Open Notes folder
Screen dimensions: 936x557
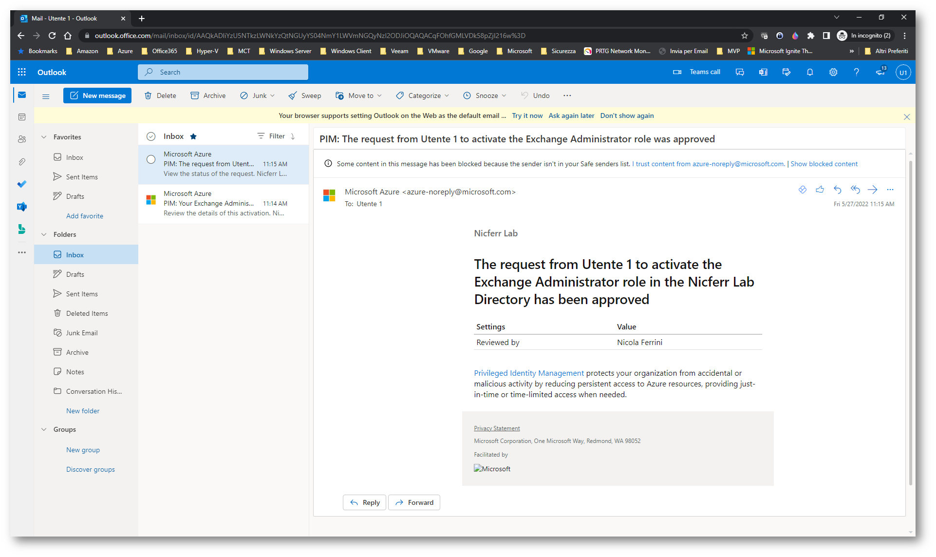click(x=86, y=372)
